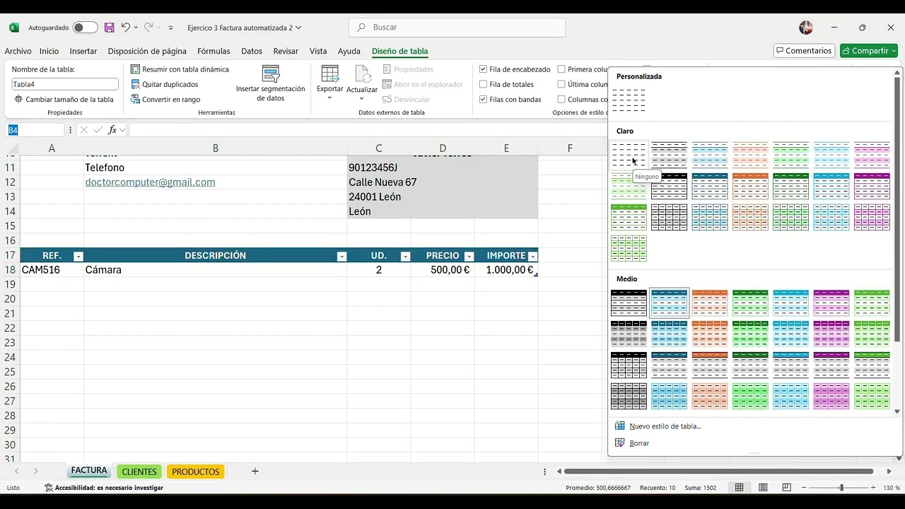The image size is (905, 509).
Task: Toggle the Autoguardado switch
Action: 85,28
